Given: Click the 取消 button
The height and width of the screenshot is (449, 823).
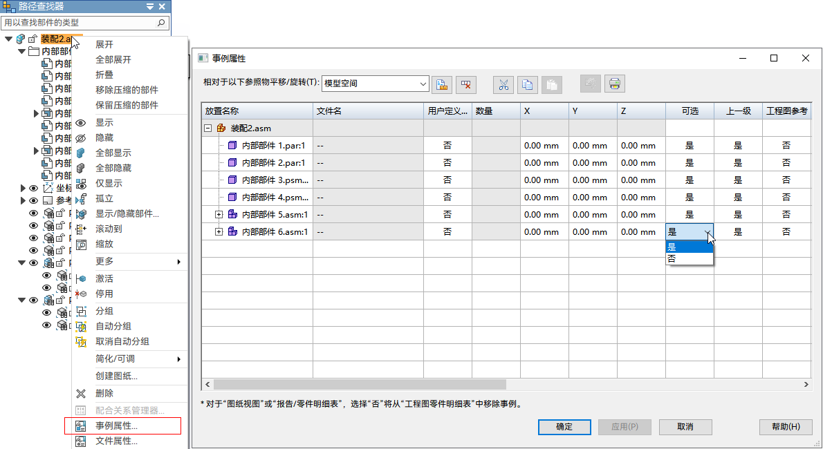Looking at the screenshot, I should pos(685,427).
